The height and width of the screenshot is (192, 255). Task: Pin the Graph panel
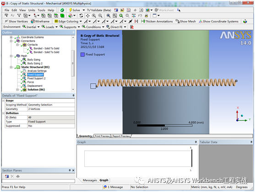coord(195,142)
